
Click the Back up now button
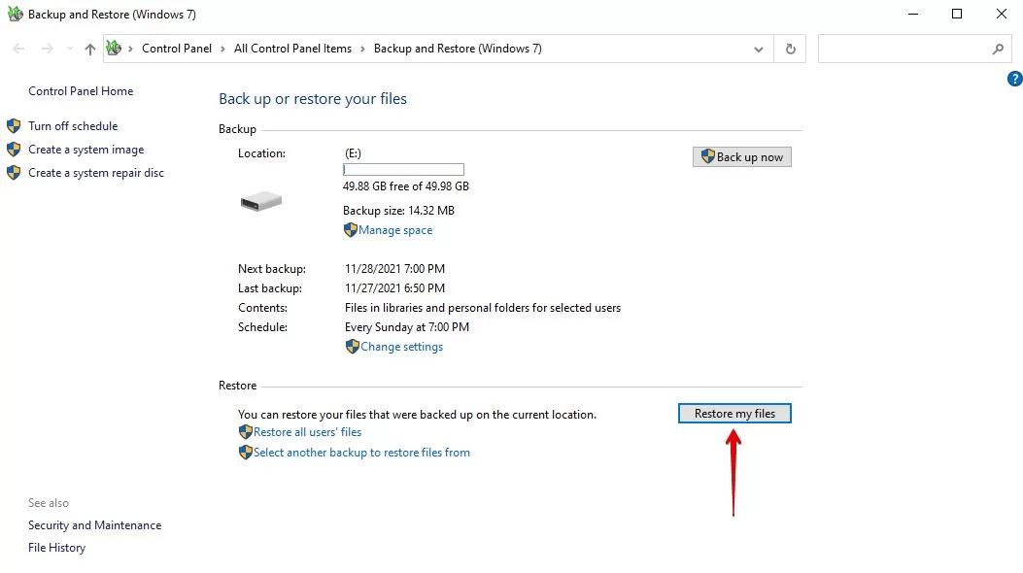pos(742,156)
